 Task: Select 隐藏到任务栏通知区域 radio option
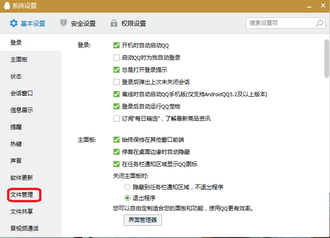tap(127, 187)
